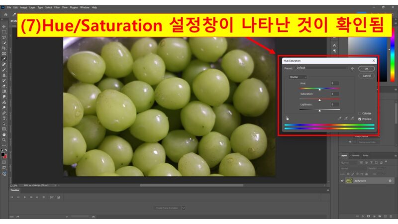Open the Timeline panel options menu

pos(328,190)
